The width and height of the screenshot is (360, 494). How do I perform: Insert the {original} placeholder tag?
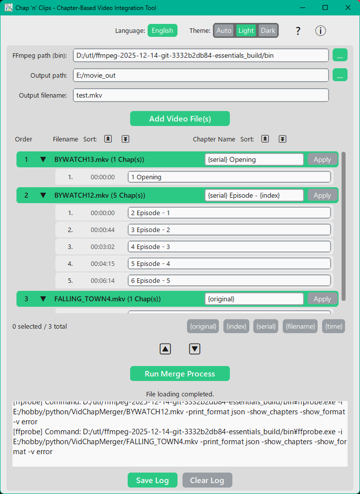[203, 326]
